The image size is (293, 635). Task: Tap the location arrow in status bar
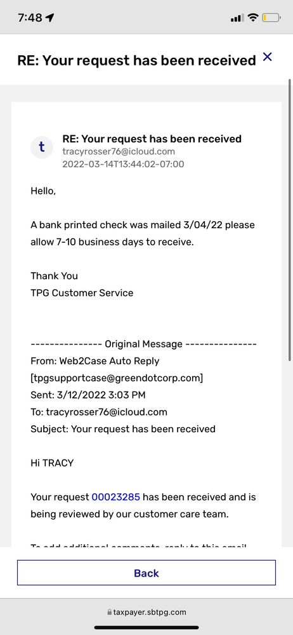(50, 17)
